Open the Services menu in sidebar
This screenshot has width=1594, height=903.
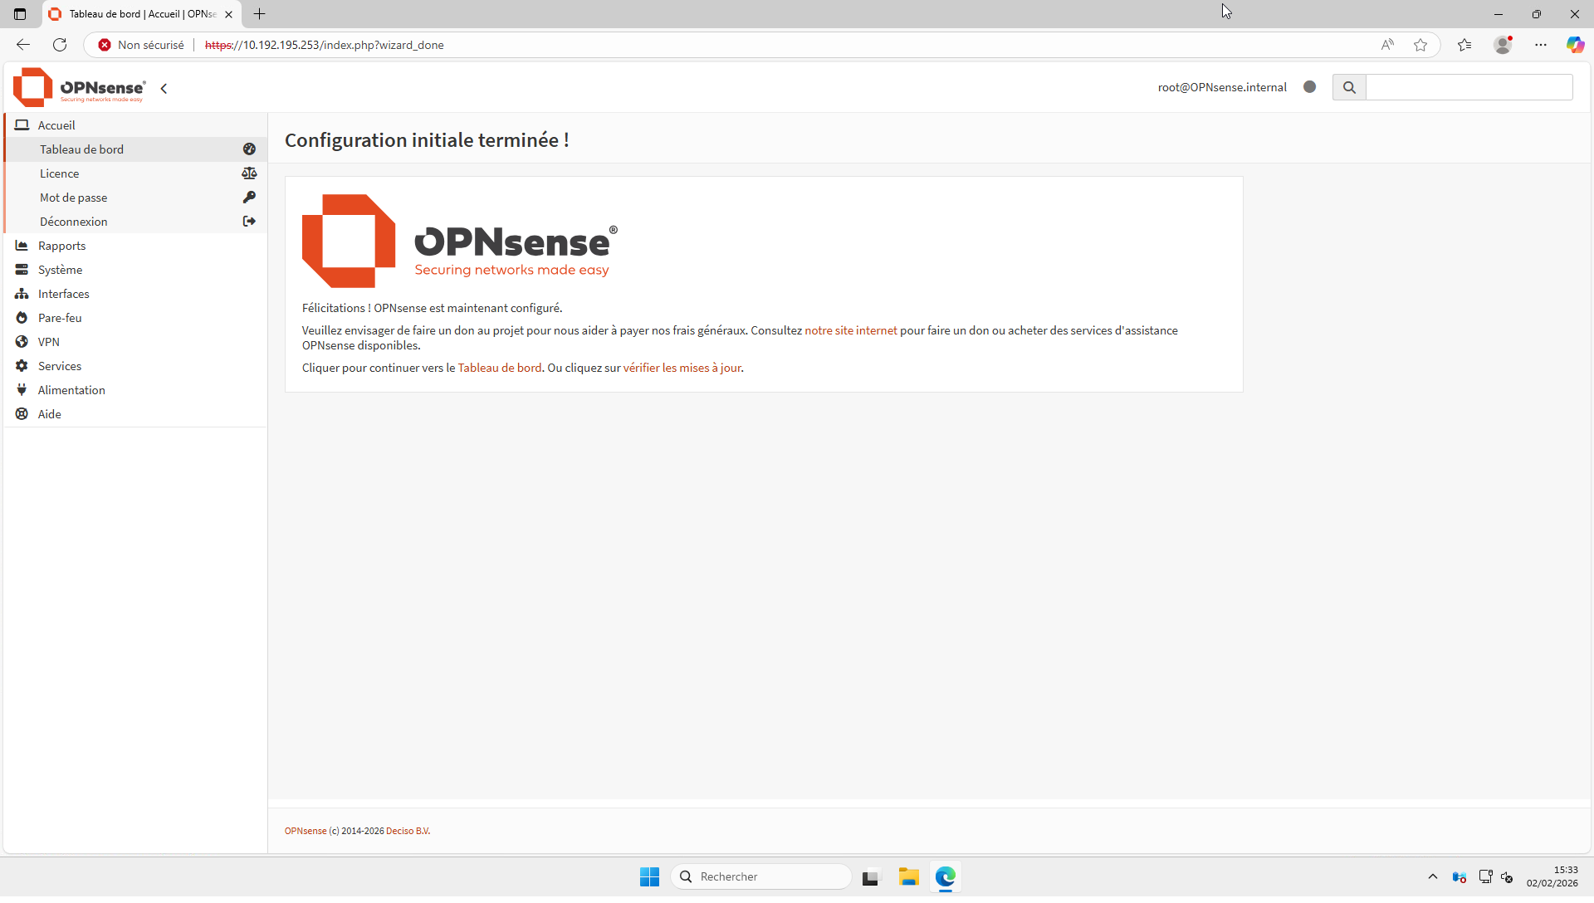tap(60, 366)
